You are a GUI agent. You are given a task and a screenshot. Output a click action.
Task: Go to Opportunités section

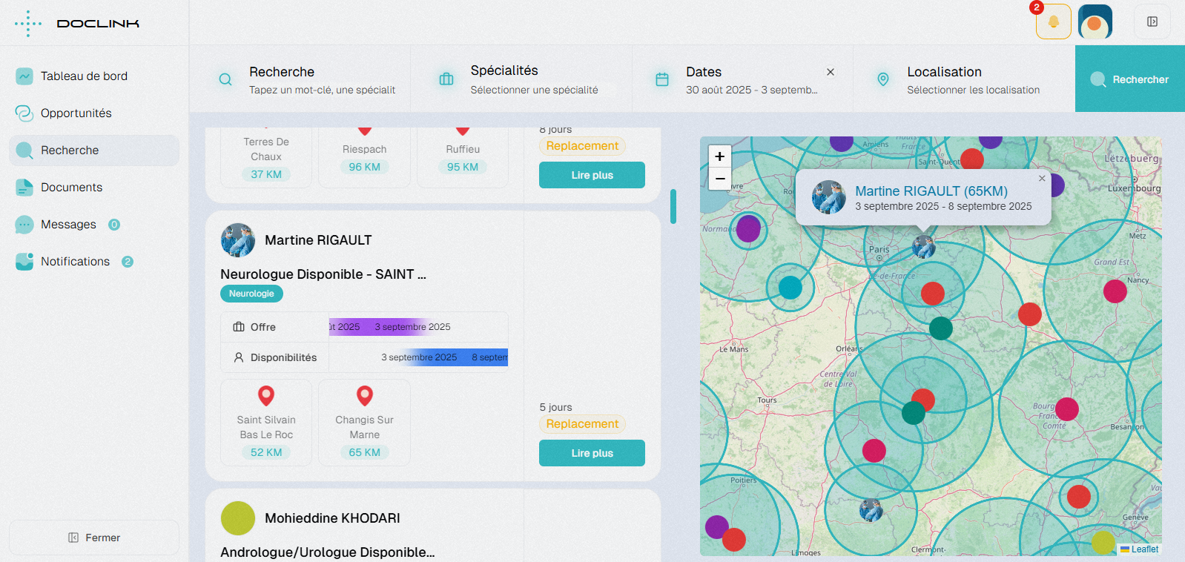(94, 113)
